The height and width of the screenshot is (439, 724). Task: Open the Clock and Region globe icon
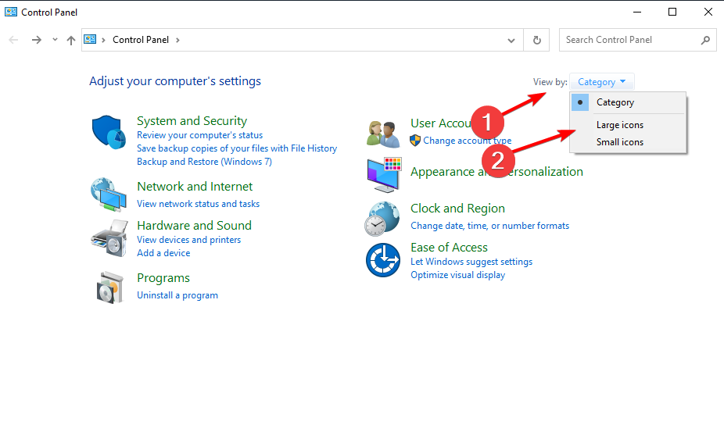(382, 218)
